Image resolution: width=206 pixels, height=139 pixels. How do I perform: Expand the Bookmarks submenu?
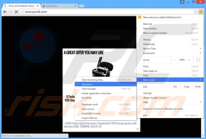pos(170,53)
